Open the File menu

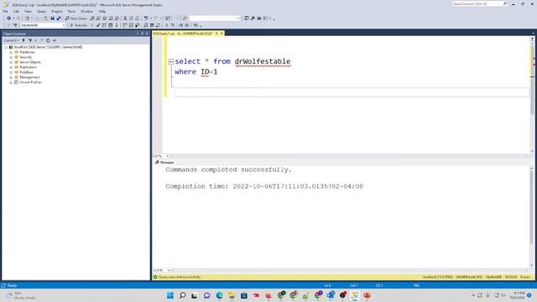(6, 11)
